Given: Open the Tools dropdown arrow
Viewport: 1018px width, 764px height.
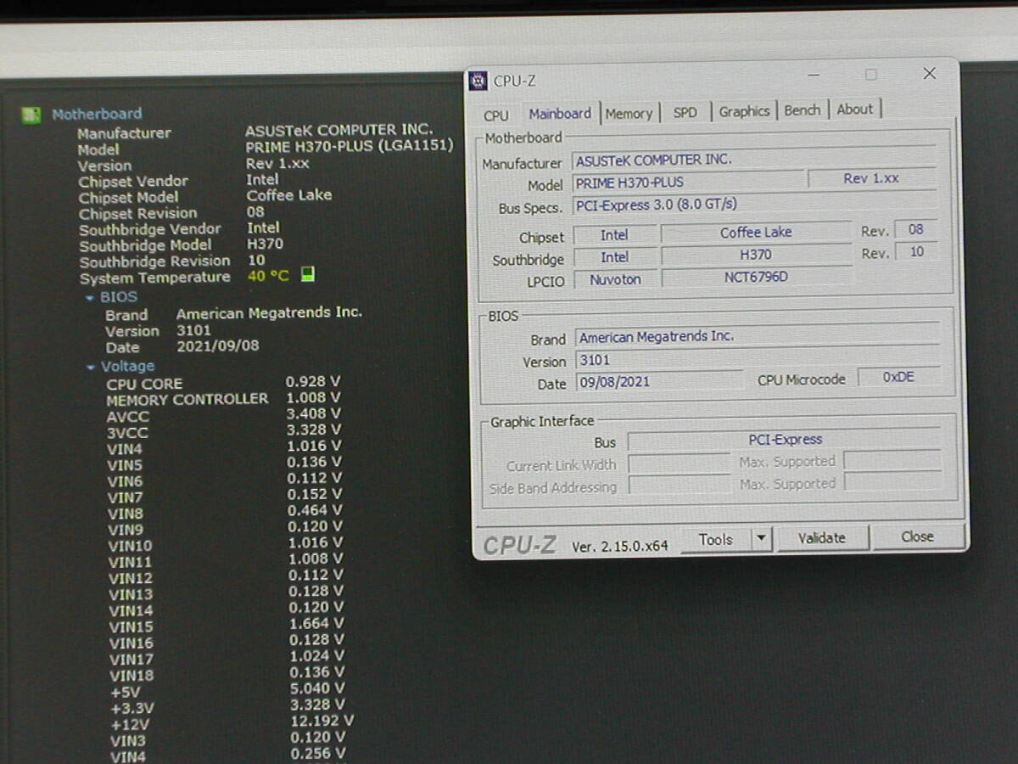Looking at the screenshot, I should pyautogui.click(x=761, y=538).
